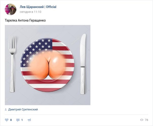Open the attached picture by its flag plate
Viewport: 153px width, 126px height.
(47, 65)
